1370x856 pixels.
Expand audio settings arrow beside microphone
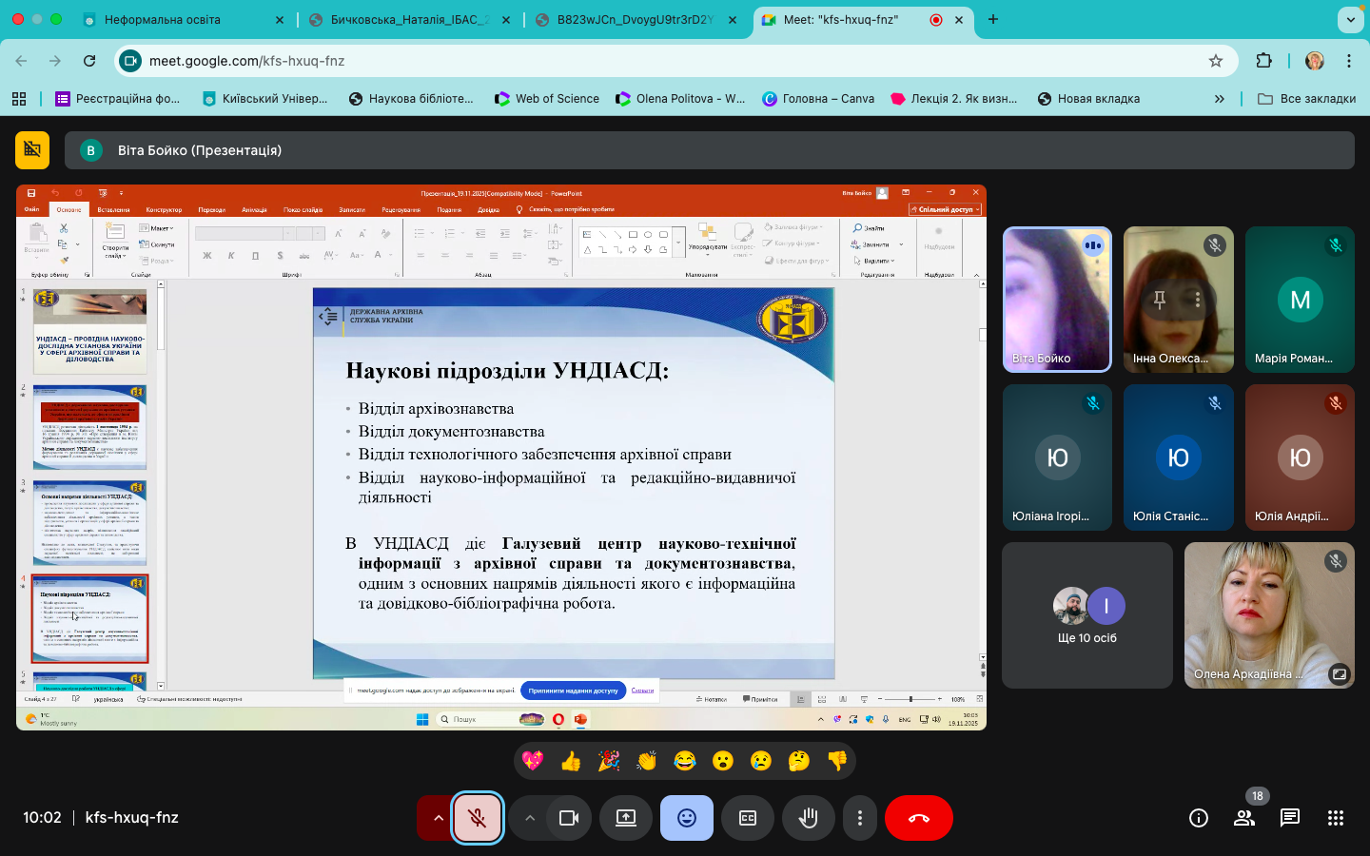point(438,818)
